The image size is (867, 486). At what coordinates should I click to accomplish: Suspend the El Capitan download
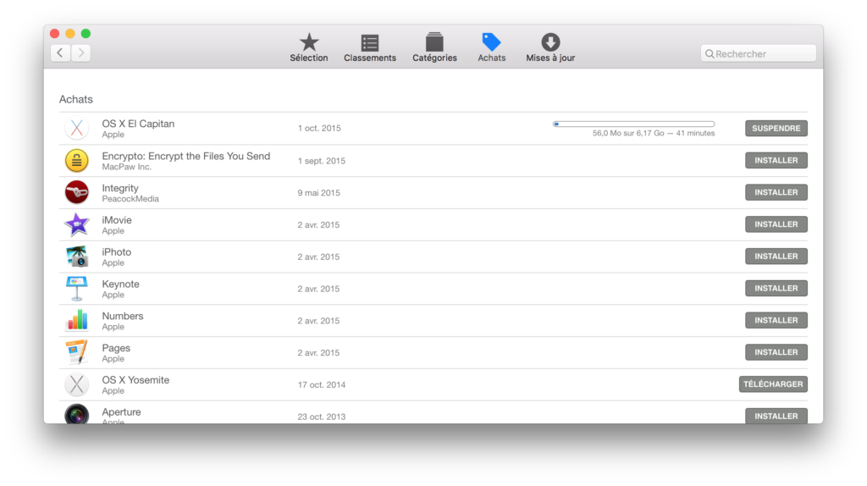pyautogui.click(x=776, y=128)
